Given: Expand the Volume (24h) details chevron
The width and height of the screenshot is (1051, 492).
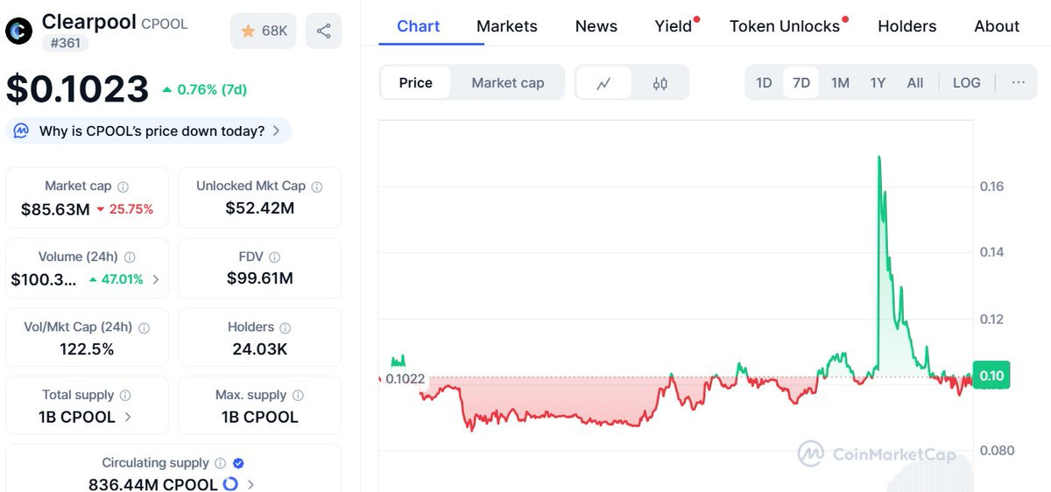Looking at the screenshot, I should tap(156, 280).
